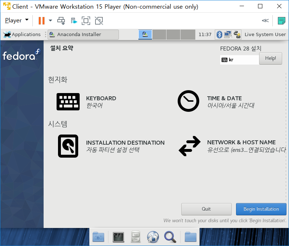Collapse the toolbar with the double-arrow icon
Screen dimensions: 289x246
tap(265, 21)
